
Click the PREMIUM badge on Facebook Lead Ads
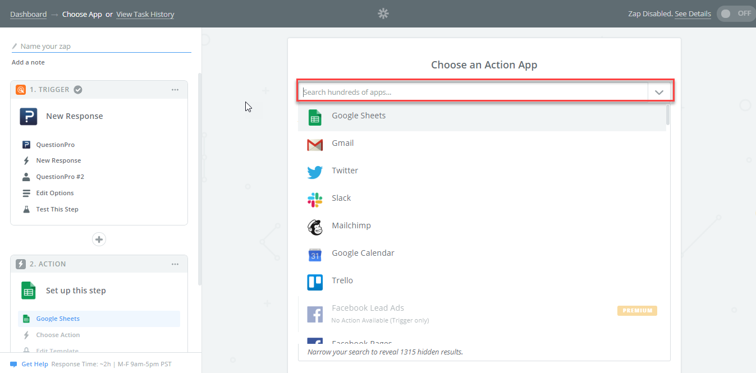[x=637, y=310]
